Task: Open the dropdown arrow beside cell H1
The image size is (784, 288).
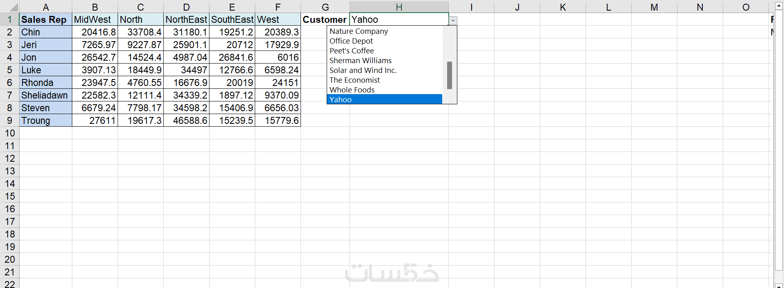Action: click(453, 21)
